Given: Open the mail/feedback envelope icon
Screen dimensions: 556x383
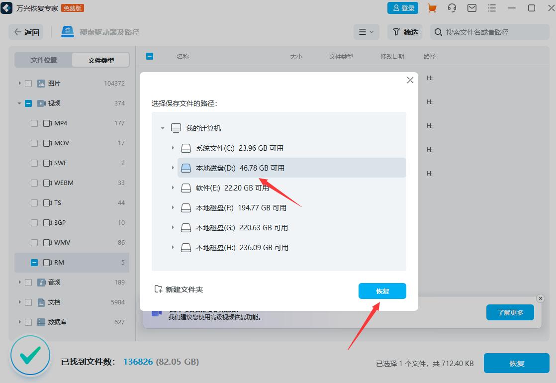Looking at the screenshot, I should [x=471, y=8].
